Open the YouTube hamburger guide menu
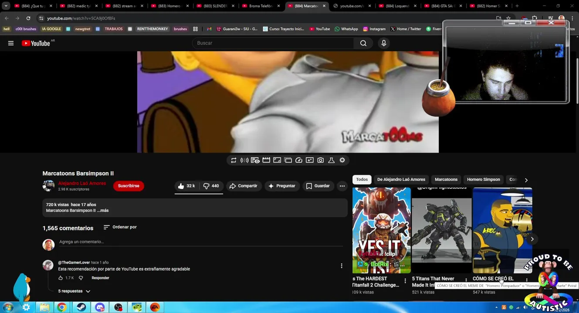Image resolution: width=579 pixels, height=313 pixels. (11, 43)
